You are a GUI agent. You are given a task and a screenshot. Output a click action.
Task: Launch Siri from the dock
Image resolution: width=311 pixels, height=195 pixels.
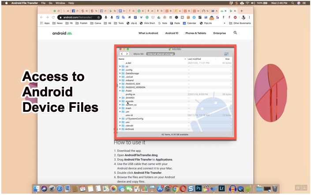[44, 189]
